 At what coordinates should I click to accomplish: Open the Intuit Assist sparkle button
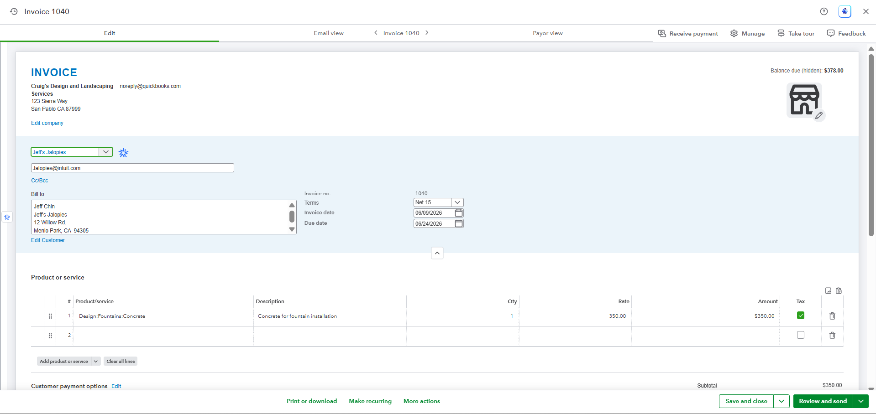click(x=845, y=11)
